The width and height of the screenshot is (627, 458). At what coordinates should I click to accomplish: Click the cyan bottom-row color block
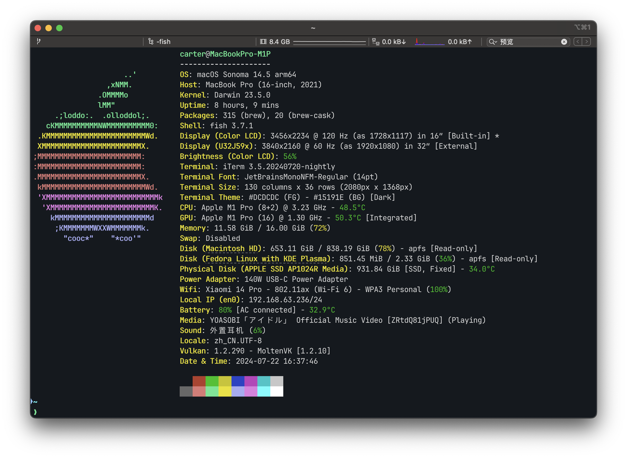(x=264, y=392)
